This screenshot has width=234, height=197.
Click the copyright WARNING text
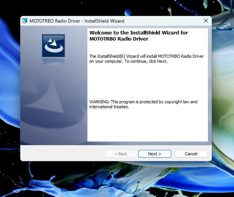[143, 104]
